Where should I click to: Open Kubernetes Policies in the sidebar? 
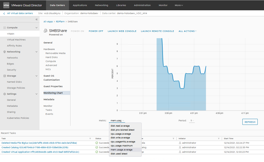[x=18, y=118]
